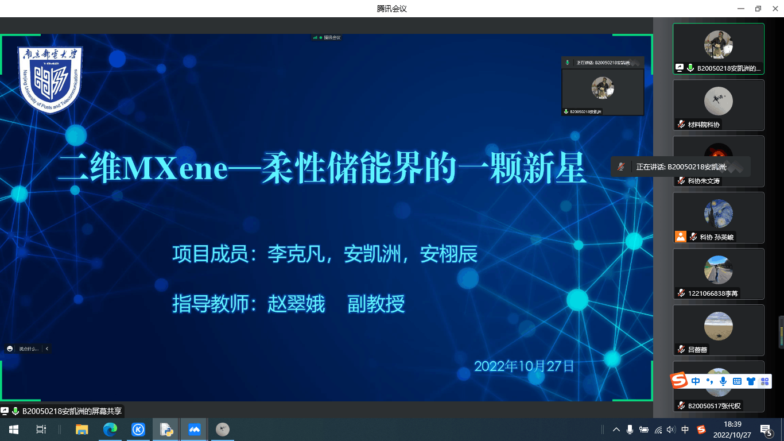
Task: Launch Microsoft Edge from the taskbar
Action: pyautogui.click(x=110, y=430)
